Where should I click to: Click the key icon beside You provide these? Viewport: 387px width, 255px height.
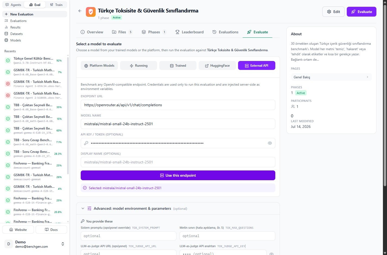(83, 221)
